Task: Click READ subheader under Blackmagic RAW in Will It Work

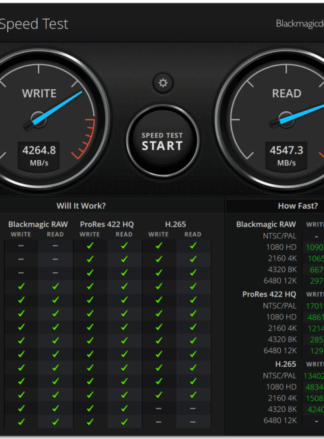Action: 55,234
